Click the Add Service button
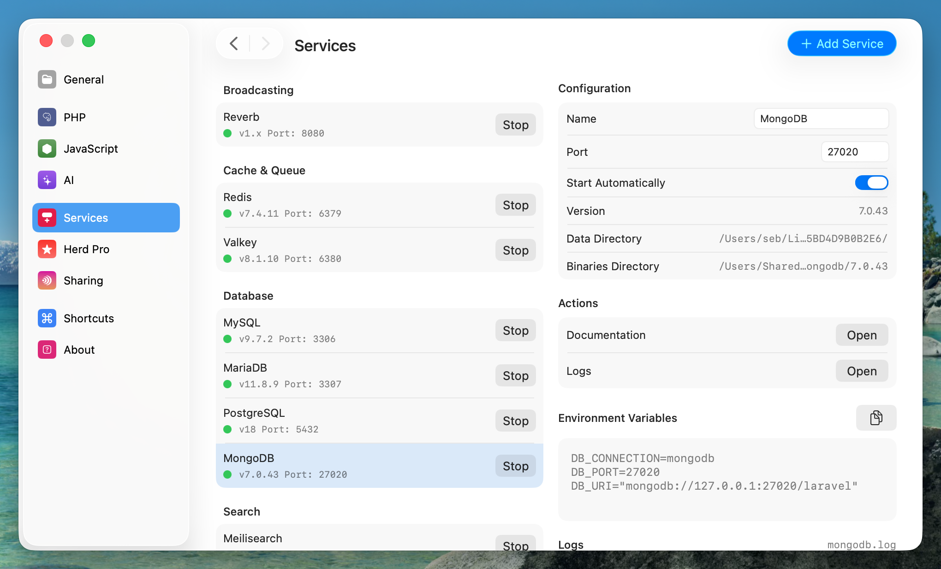The width and height of the screenshot is (941, 569). (x=842, y=43)
